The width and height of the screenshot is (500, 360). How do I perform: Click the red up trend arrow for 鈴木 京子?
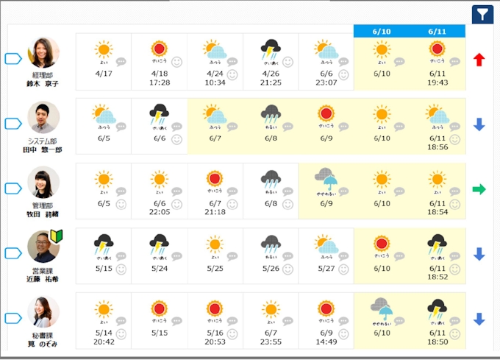(x=479, y=60)
